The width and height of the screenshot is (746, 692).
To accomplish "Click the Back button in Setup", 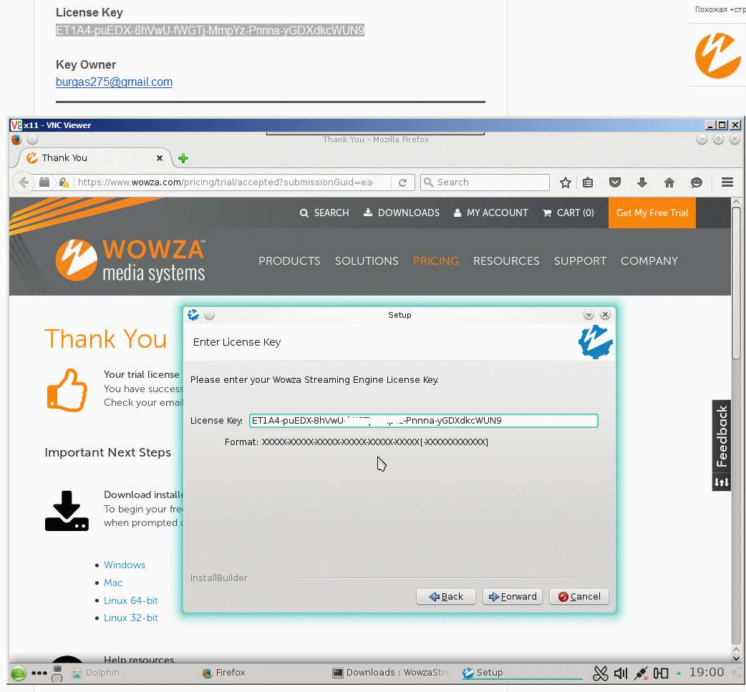I will tap(446, 597).
